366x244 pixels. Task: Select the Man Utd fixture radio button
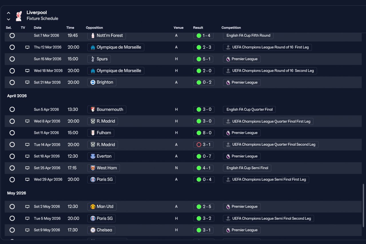coord(12,207)
